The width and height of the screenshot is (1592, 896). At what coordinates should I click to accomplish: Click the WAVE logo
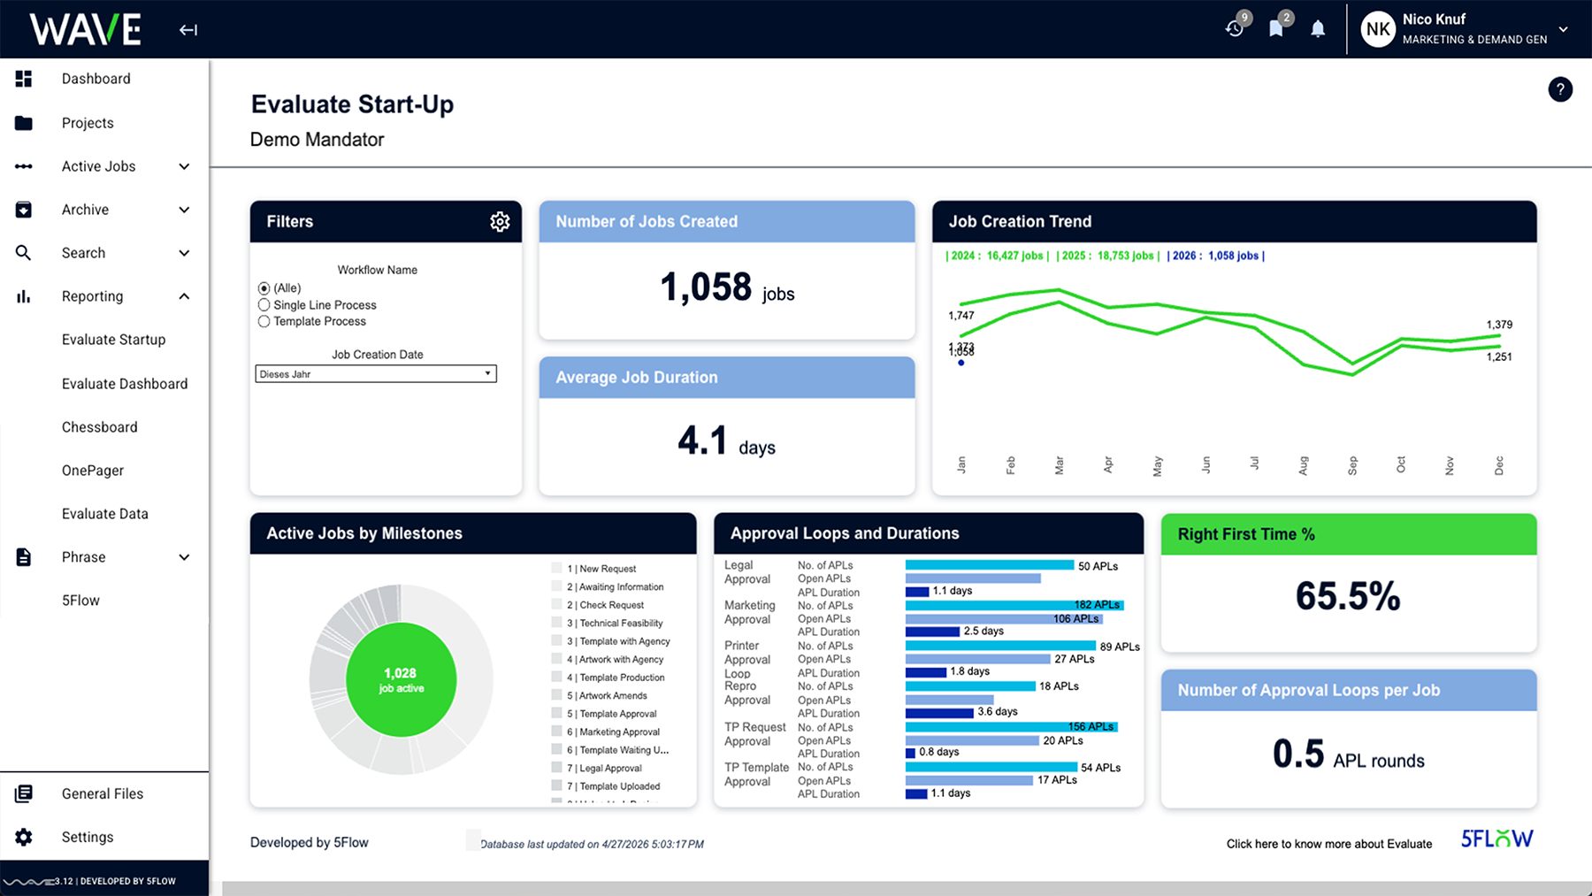(x=85, y=29)
